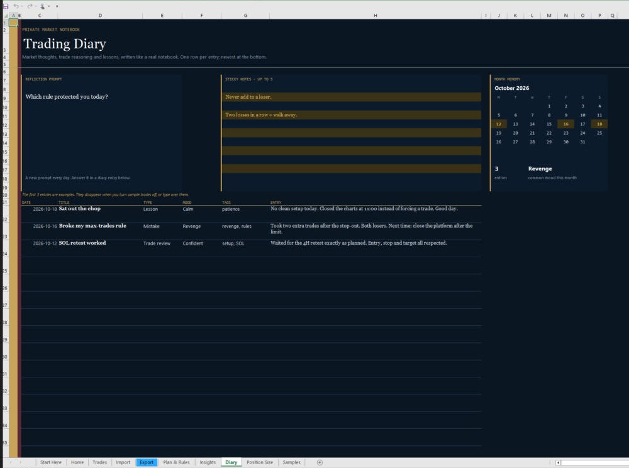Select sticky note 'Never add to a loser.'

(x=352, y=97)
